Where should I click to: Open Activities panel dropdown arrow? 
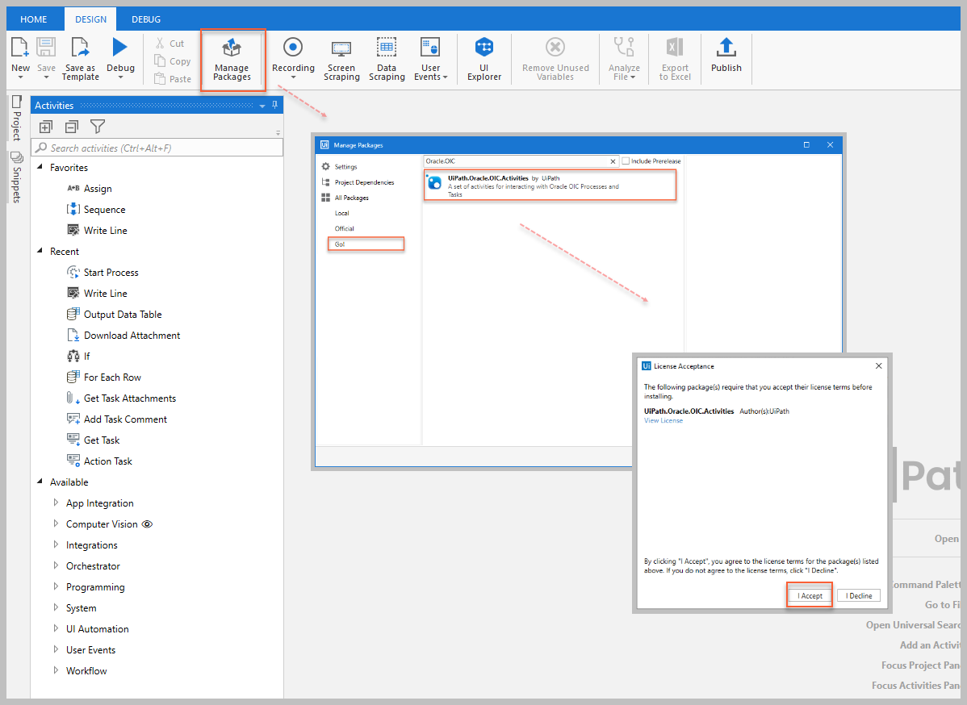pos(262,106)
